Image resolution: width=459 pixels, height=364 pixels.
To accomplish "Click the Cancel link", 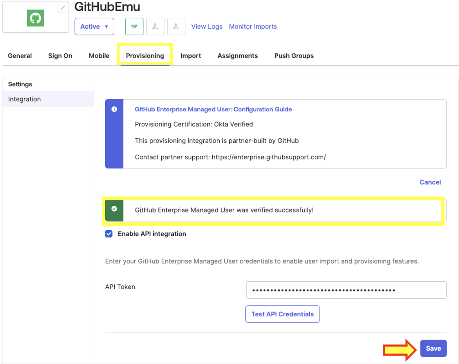I will click(430, 182).
